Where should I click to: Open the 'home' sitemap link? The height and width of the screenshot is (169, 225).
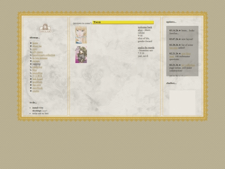(35, 43)
